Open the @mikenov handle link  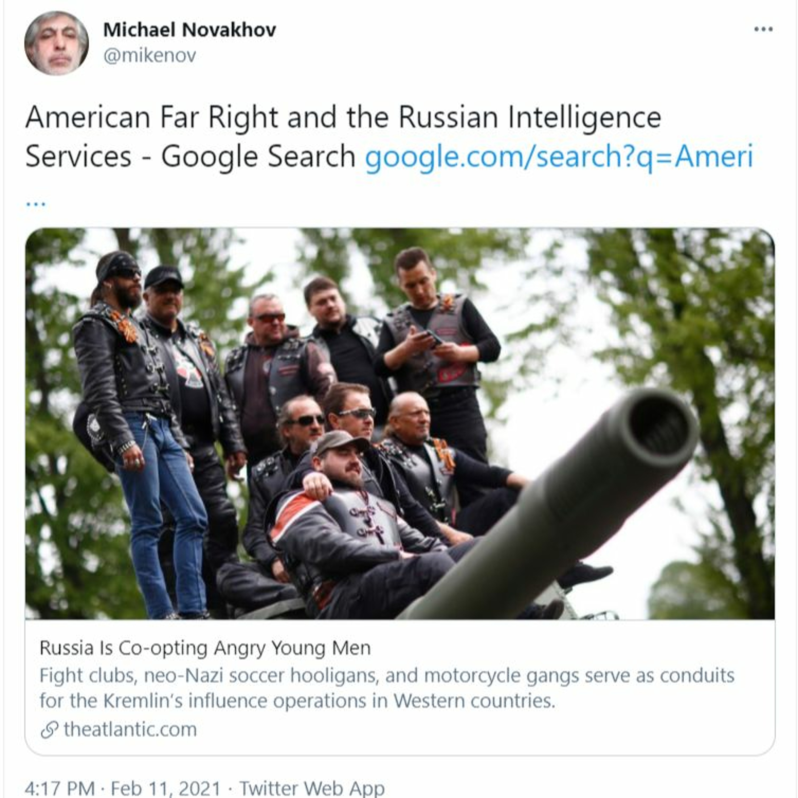click(x=149, y=55)
